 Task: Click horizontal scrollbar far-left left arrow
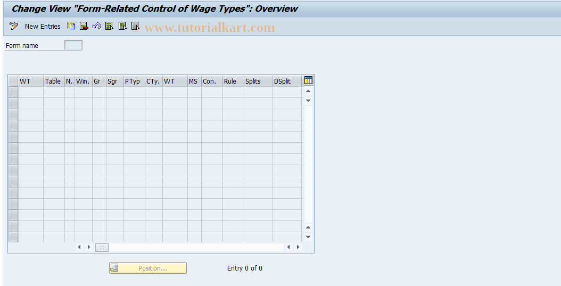click(79, 247)
